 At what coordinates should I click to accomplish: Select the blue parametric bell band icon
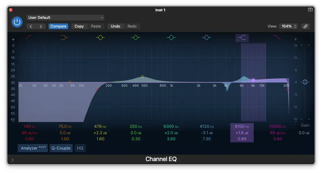pyautogui.click(x=206, y=37)
